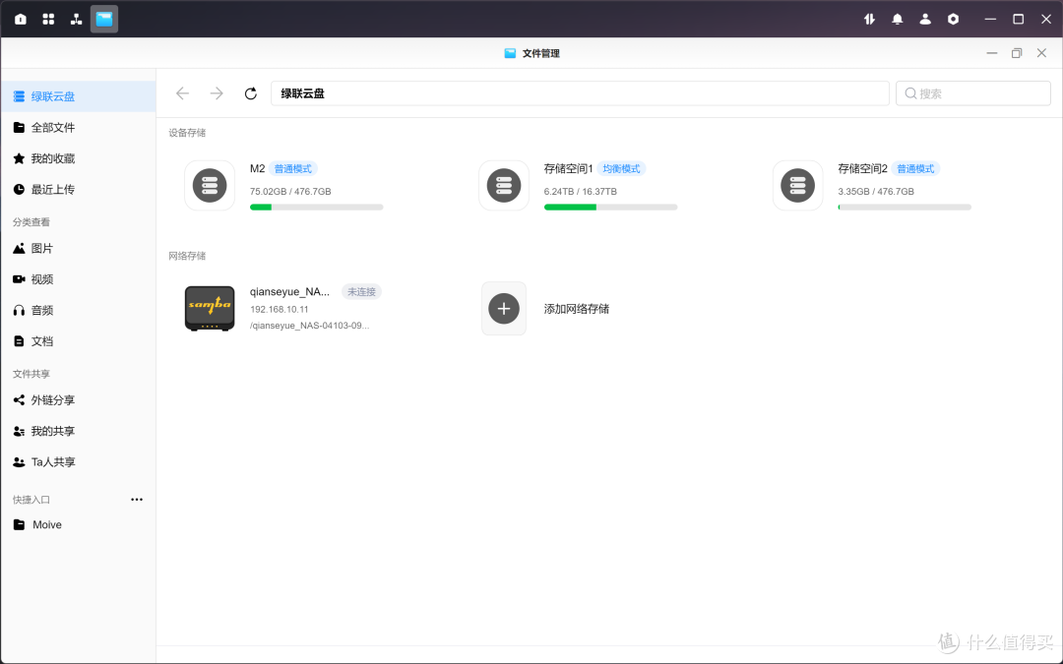
Task: Click the 普通模式 badge on 存储空间2
Action: (x=915, y=169)
